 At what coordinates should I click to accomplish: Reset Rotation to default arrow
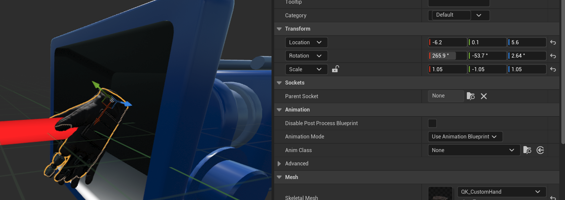pyautogui.click(x=553, y=56)
